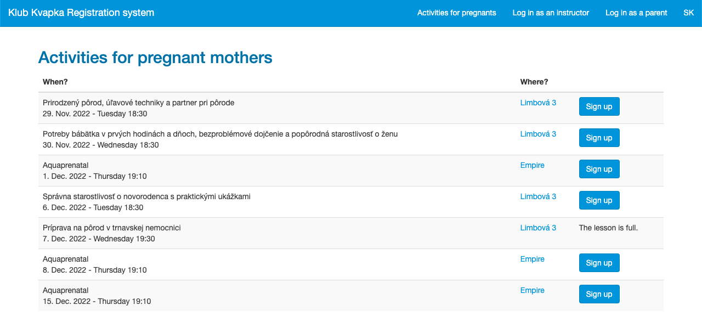Sign up for the 30. Nov. Wednesday lesson

coord(599,138)
